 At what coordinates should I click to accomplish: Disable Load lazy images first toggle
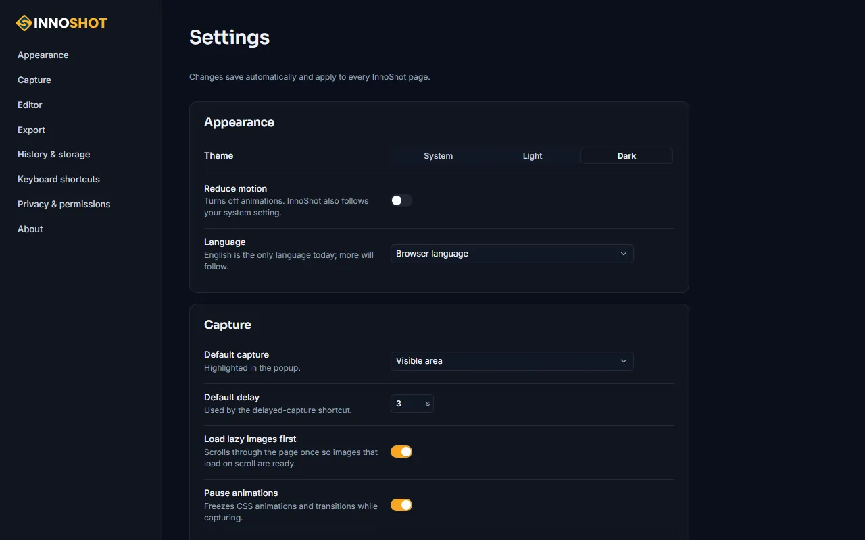pos(401,452)
